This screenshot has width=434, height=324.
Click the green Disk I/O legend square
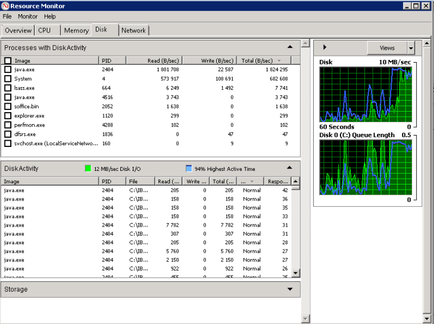pos(88,169)
